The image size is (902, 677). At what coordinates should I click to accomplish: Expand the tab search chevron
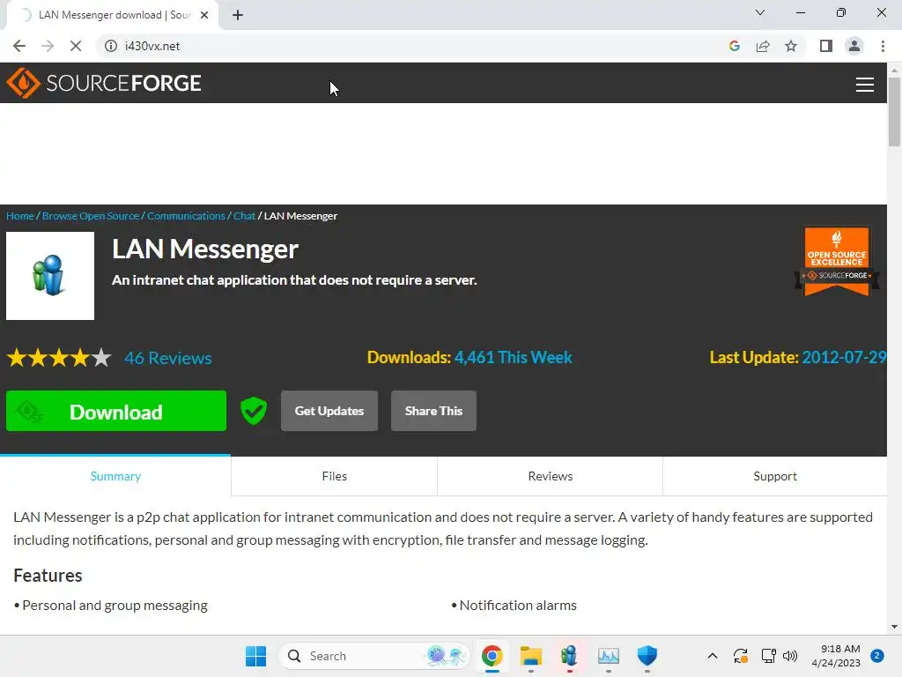coord(760,12)
